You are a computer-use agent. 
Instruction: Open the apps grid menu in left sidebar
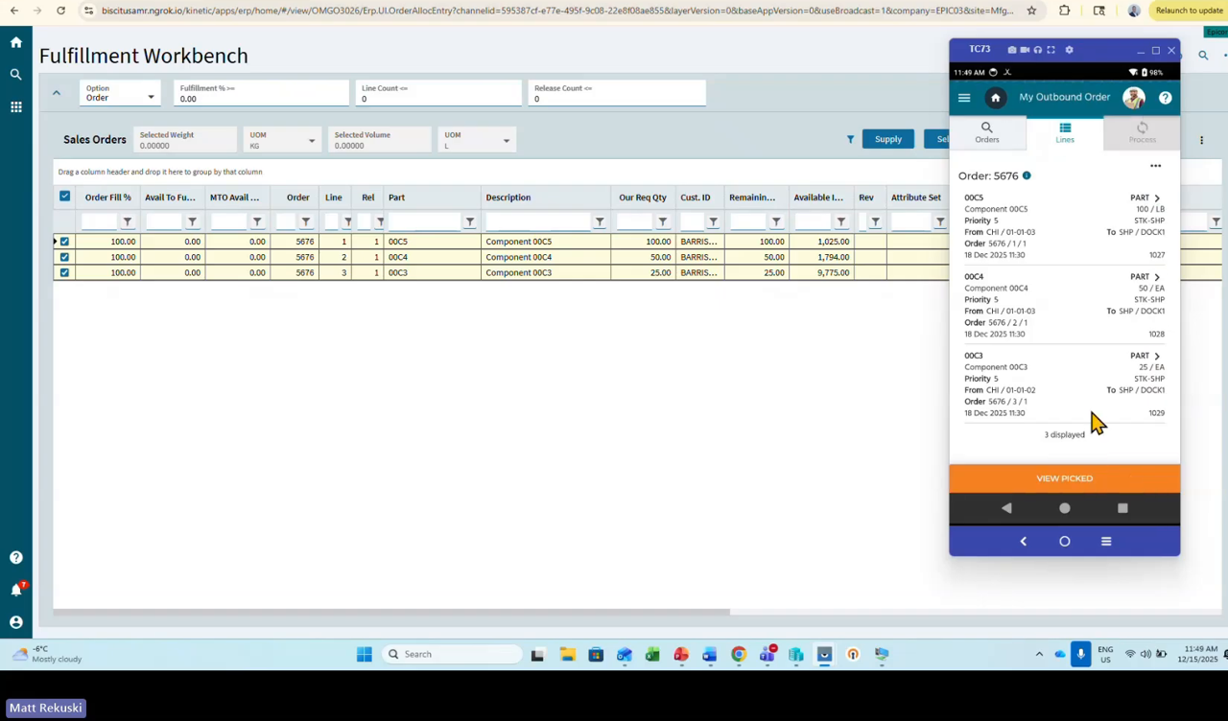[15, 106]
